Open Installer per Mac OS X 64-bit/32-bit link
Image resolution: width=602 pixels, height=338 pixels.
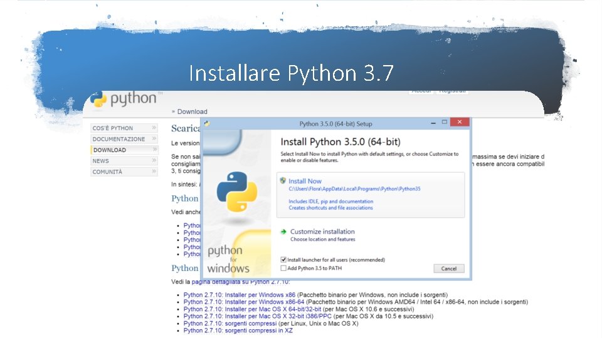click(252, 309)
